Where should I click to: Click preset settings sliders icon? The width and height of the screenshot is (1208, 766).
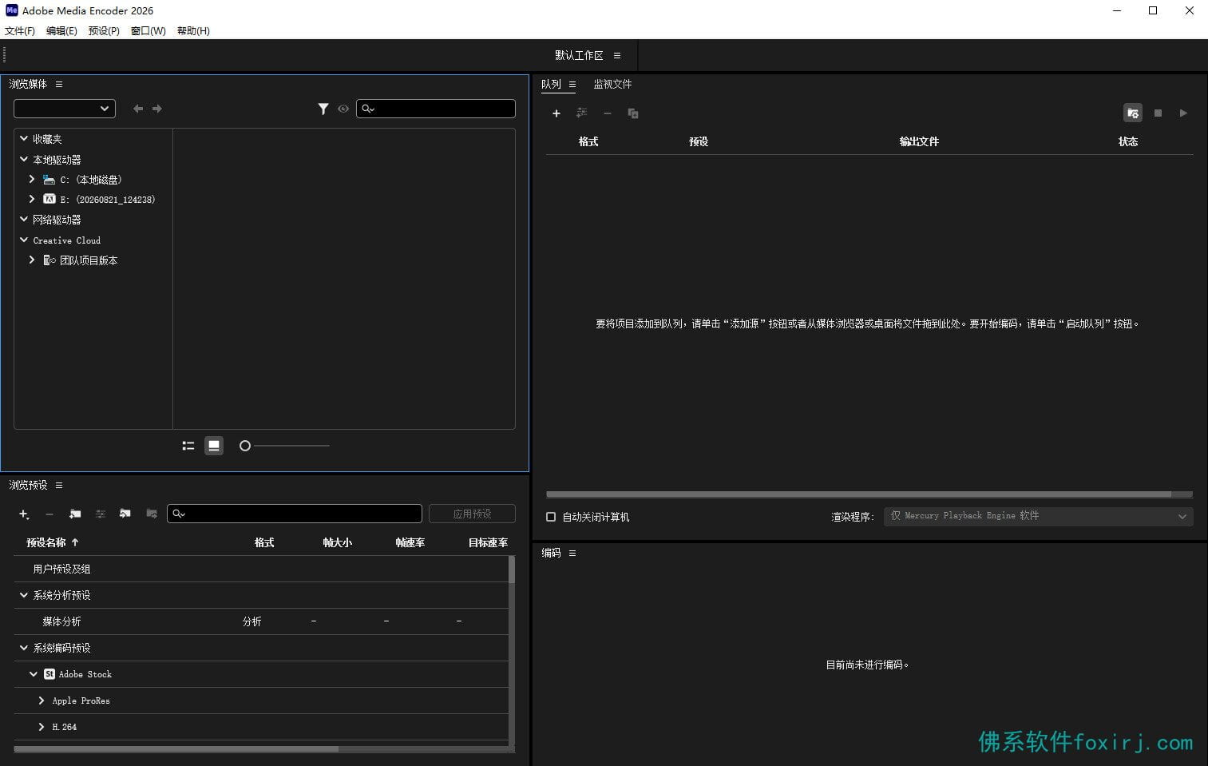tap(101, 514)
